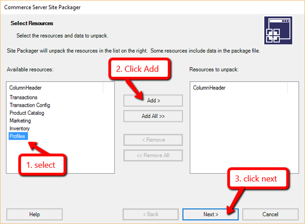Click the Site Packager wizard icon
Viewport: 305px width, 224px height.
[x=278, y=30]
